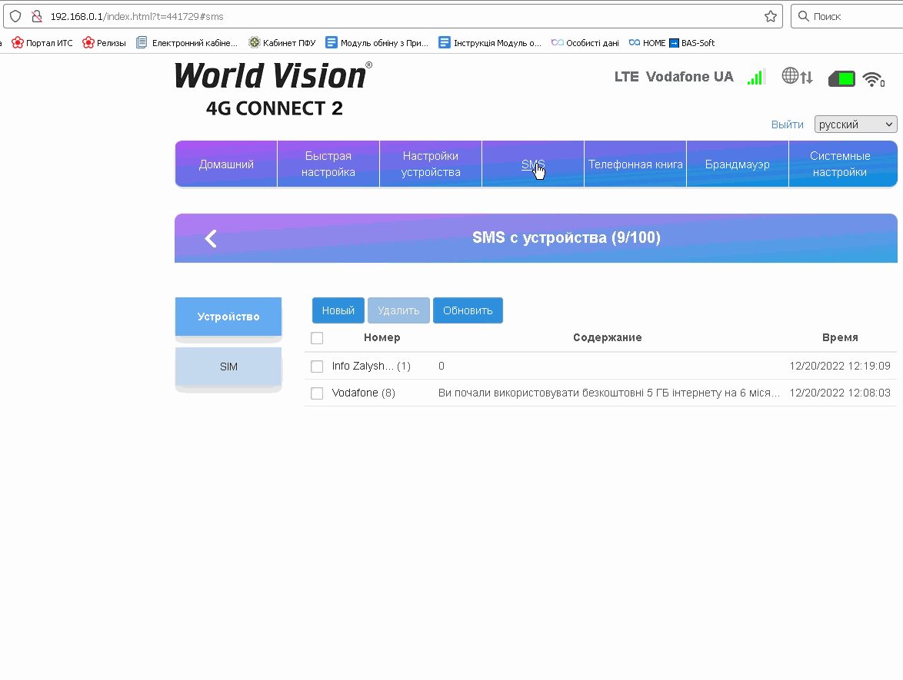Click the Удалить button
903x680 pixels.
398,310
